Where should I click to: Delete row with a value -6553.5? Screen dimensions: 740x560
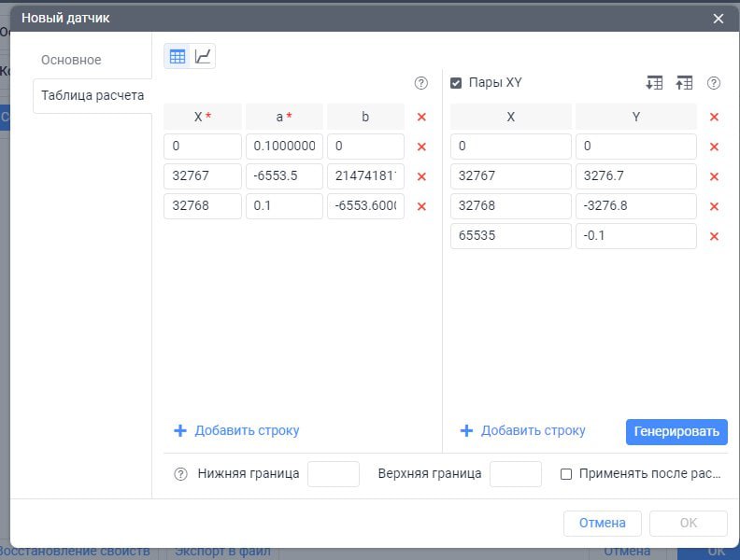click(x=421, y=176)
